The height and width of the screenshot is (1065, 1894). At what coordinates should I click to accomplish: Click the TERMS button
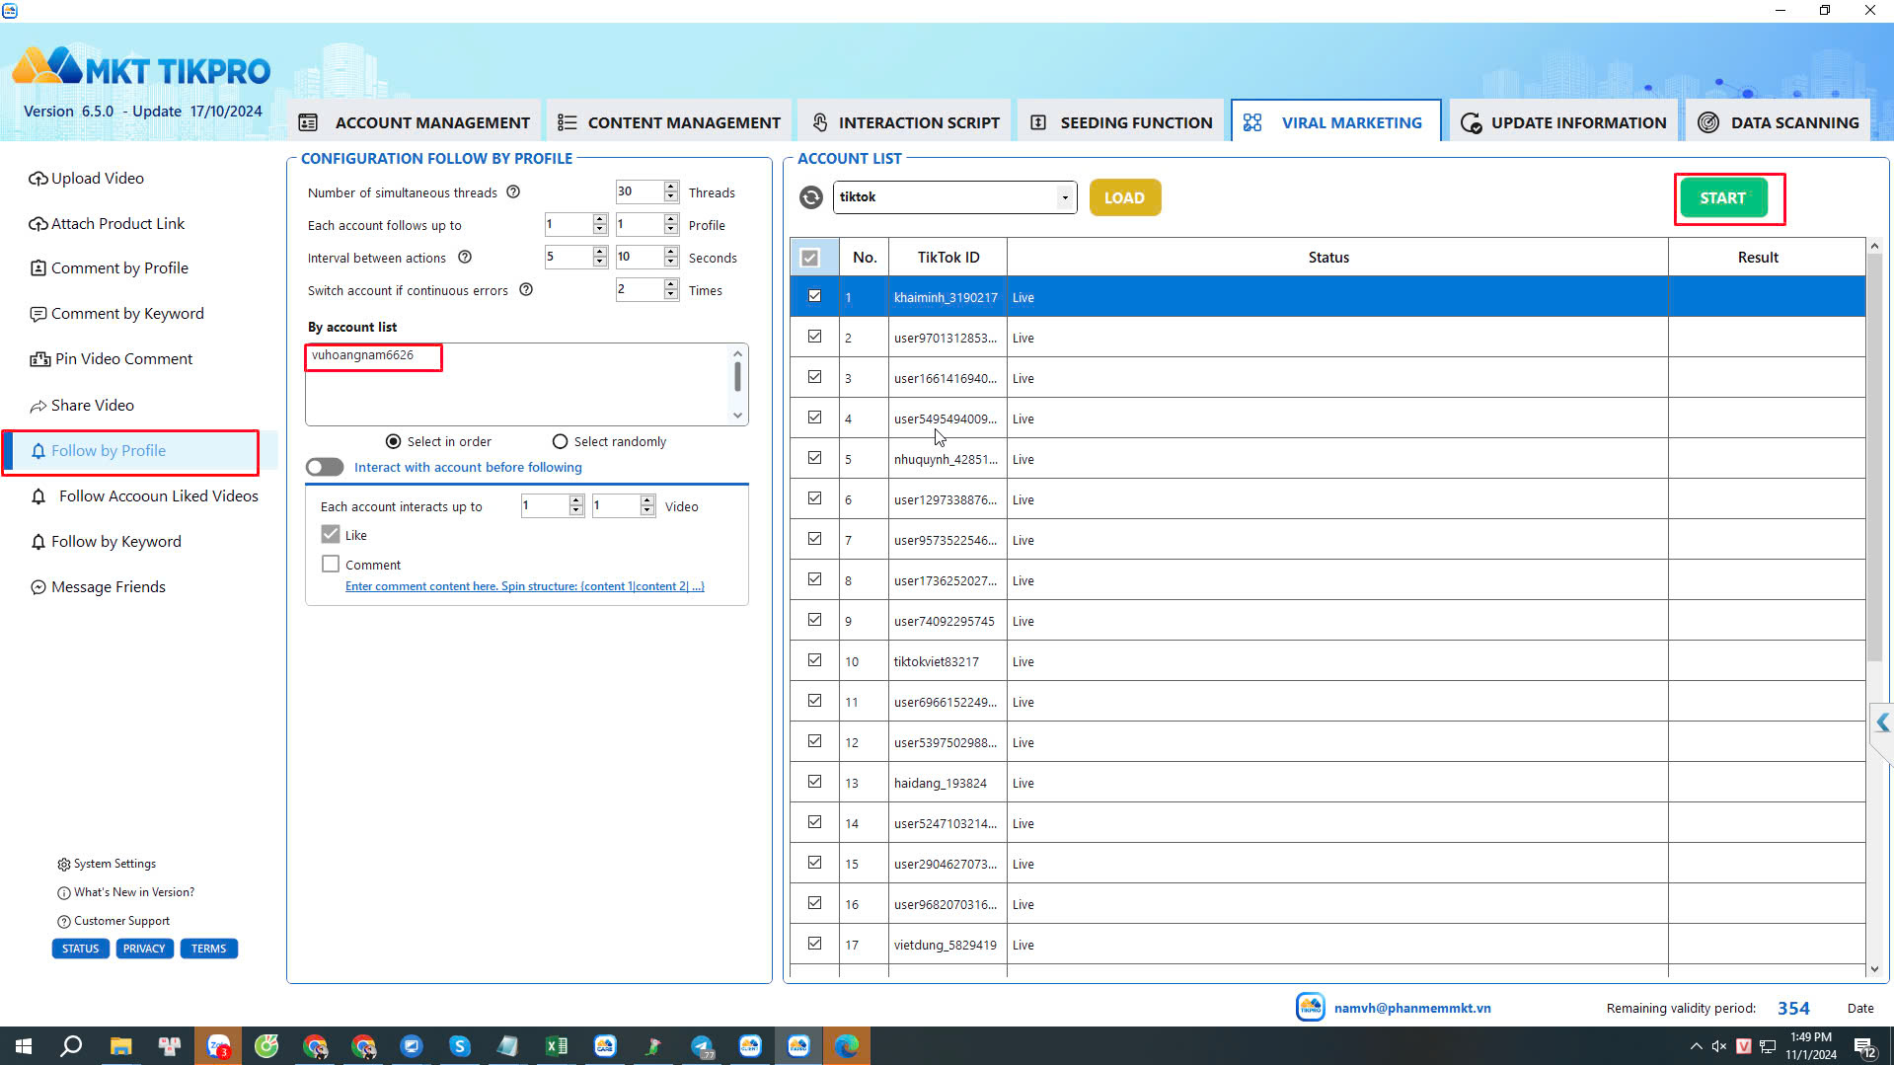point(209,949)
